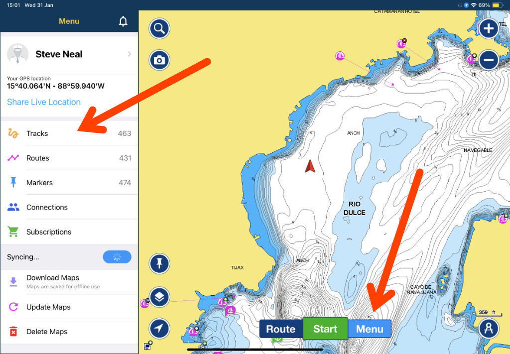This screenshot has width=510, height=354.
Task: Zoom in with the plus button
Action: [x=489, y=28]
